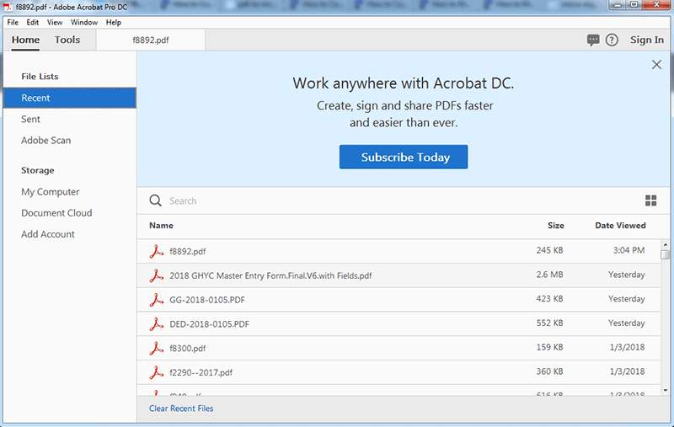Click PDF icon next to f8892.pdf
The height and width of the screenshot is (427, 674).
click(x=157, y=251)
